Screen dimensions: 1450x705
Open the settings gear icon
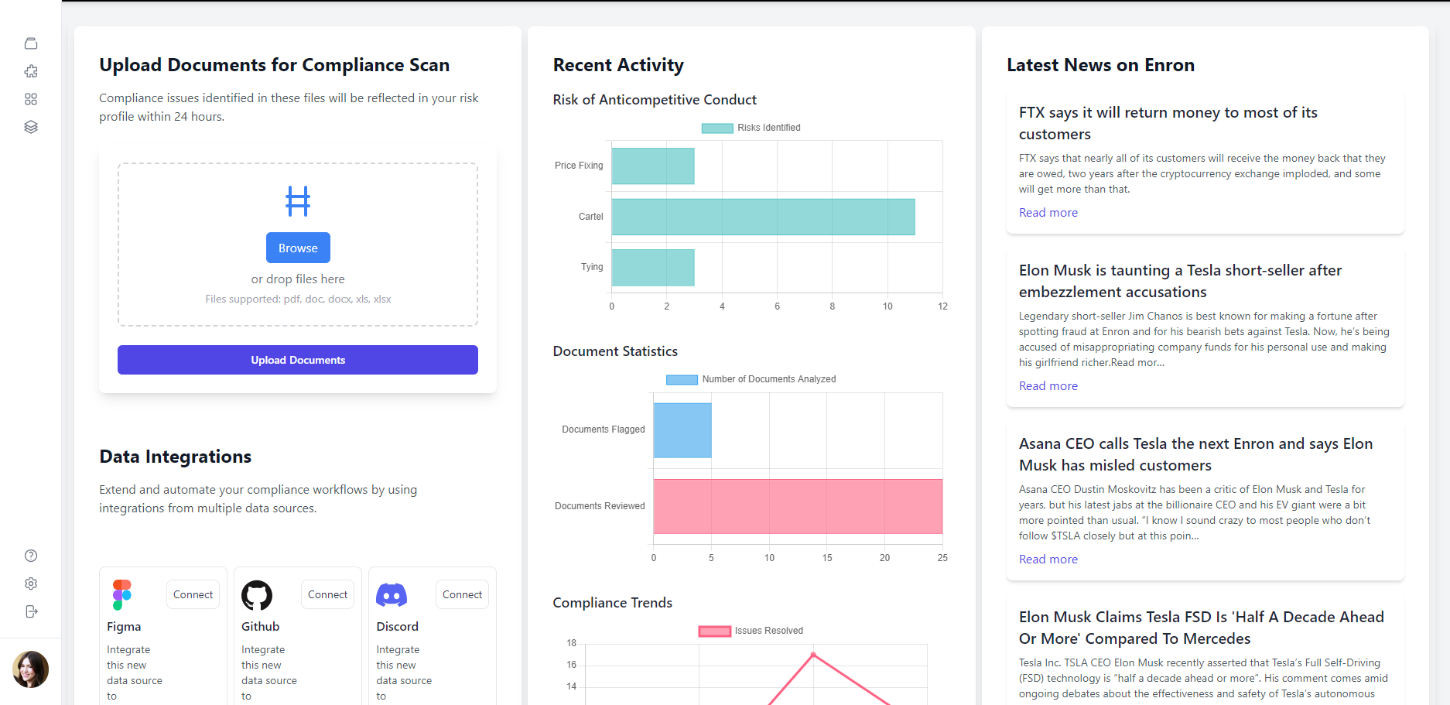pos(31,584)
